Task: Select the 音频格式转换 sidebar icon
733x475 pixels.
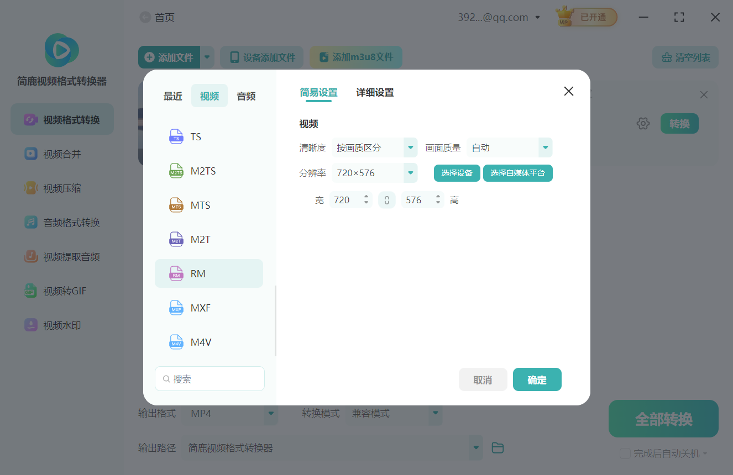Action: 61,222
